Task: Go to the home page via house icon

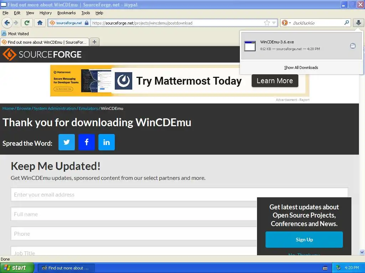Action: 40,23
